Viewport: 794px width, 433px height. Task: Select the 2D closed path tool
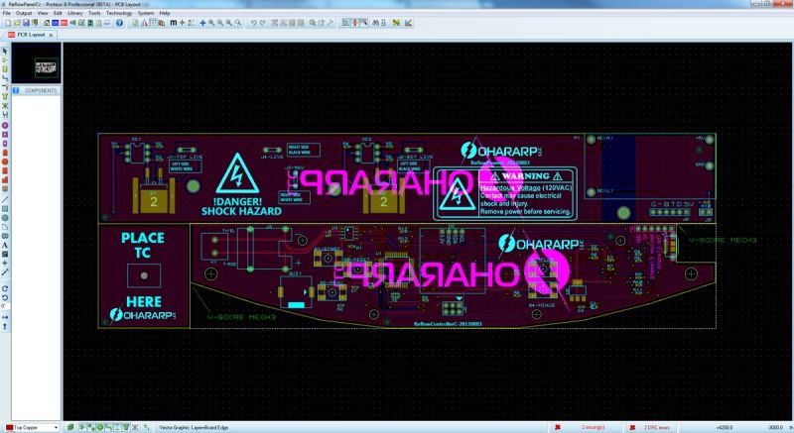click(5, 236)
